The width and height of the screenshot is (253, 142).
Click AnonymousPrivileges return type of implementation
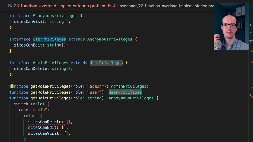coord(131,98)
